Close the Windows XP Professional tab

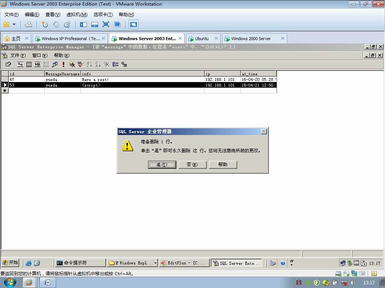click(103, 38)
